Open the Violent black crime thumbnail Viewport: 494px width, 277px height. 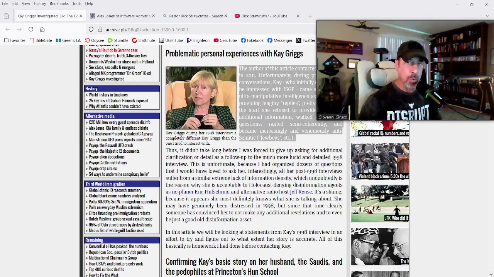click(380, 162)
